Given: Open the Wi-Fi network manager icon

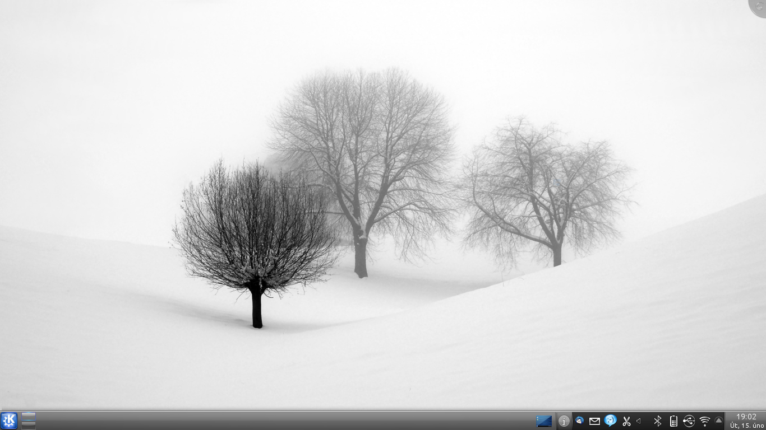Looking at the screenshot, I should click(x=705, y=421).
